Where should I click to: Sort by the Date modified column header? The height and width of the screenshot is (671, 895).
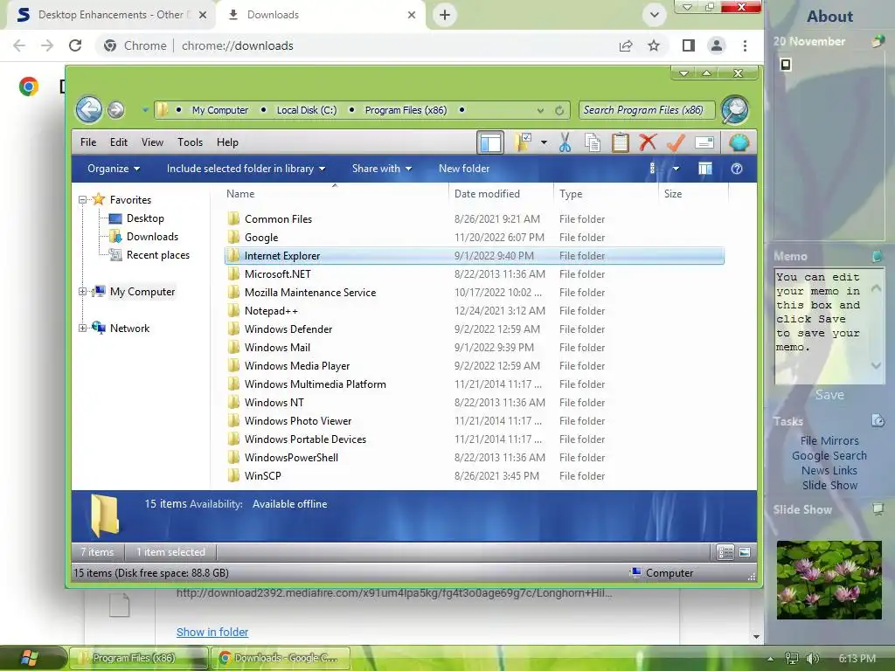tap(501, 193)
